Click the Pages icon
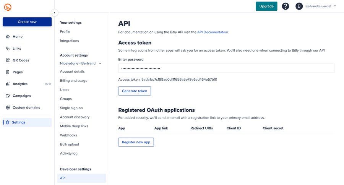 pos(8,72)
